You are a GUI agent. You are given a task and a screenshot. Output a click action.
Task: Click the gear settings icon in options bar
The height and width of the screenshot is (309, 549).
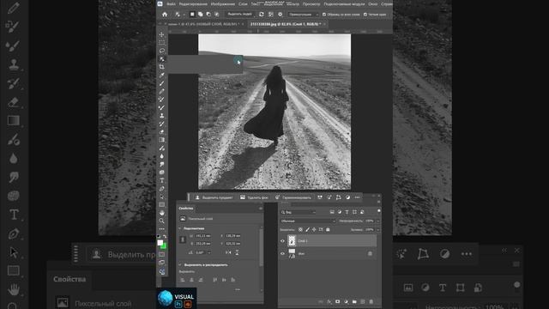point(281,15)
